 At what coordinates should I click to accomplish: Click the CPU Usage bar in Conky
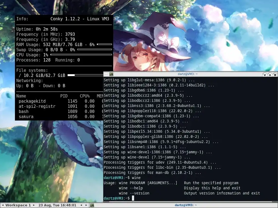coord(81,54)
